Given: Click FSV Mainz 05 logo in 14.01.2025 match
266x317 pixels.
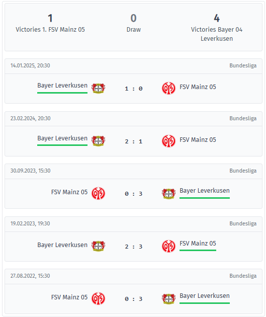Looking at the screenshot, I should pos(168,88).
